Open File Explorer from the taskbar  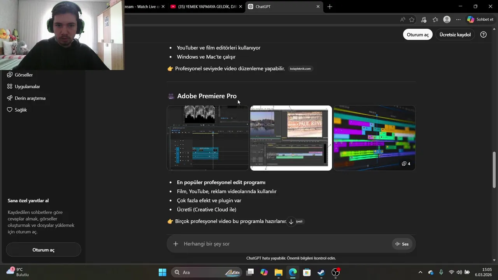[x=279, y=272]
